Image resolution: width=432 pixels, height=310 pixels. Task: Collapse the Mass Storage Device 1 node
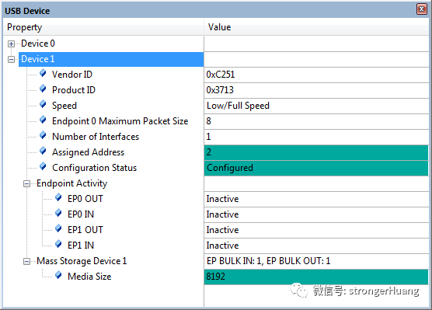tap(26, 261)
